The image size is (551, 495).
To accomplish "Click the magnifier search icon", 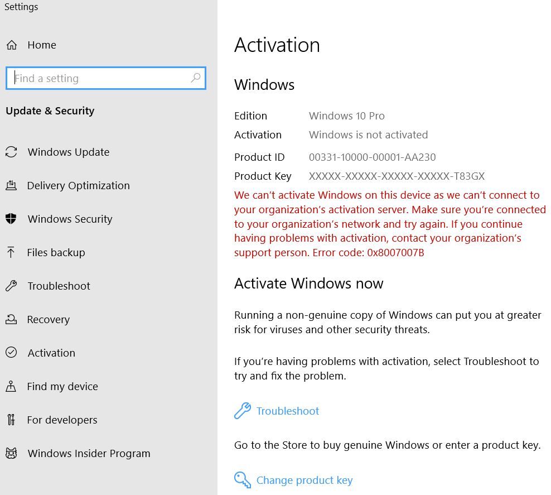I will [x=196, y=78].
